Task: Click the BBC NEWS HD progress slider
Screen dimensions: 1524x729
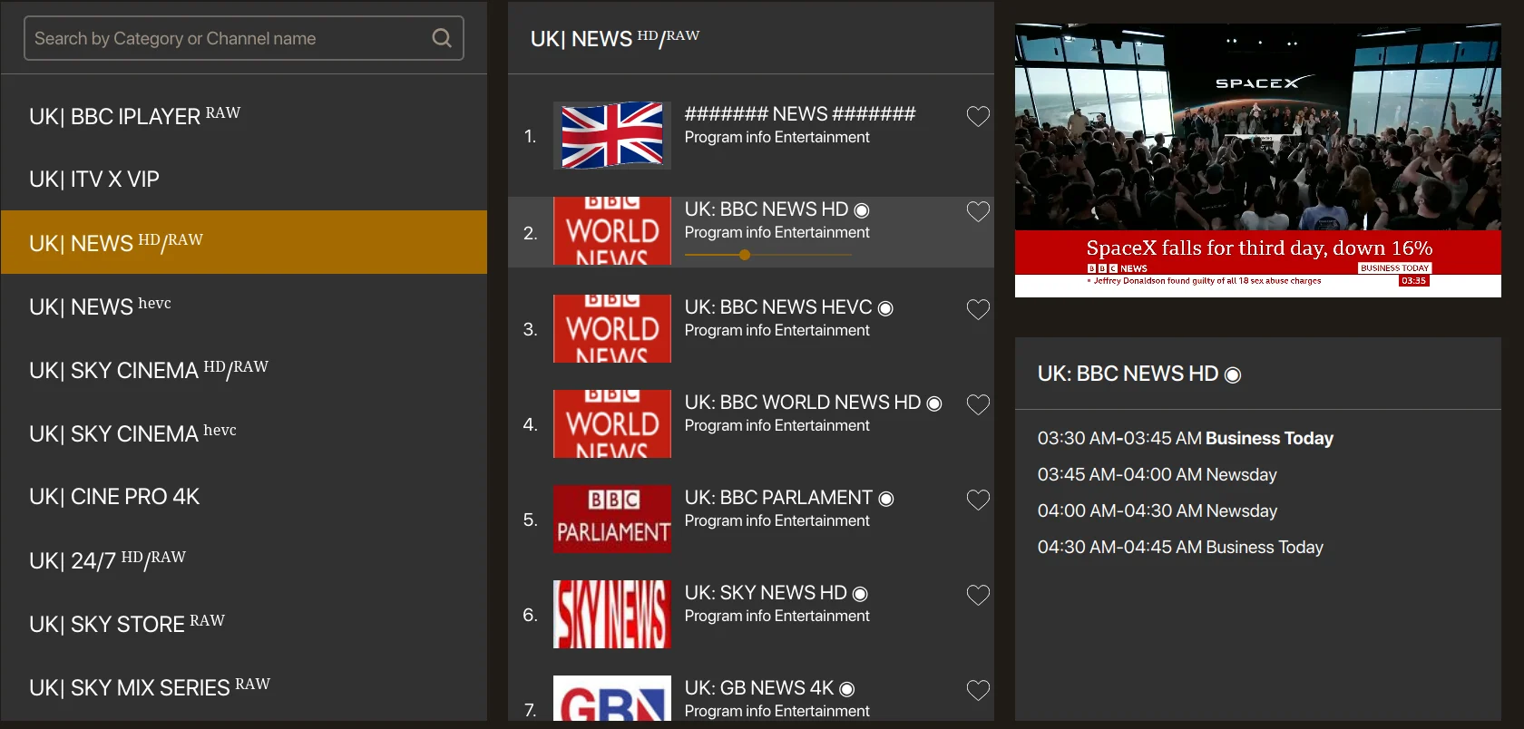Action: [767, 255]
